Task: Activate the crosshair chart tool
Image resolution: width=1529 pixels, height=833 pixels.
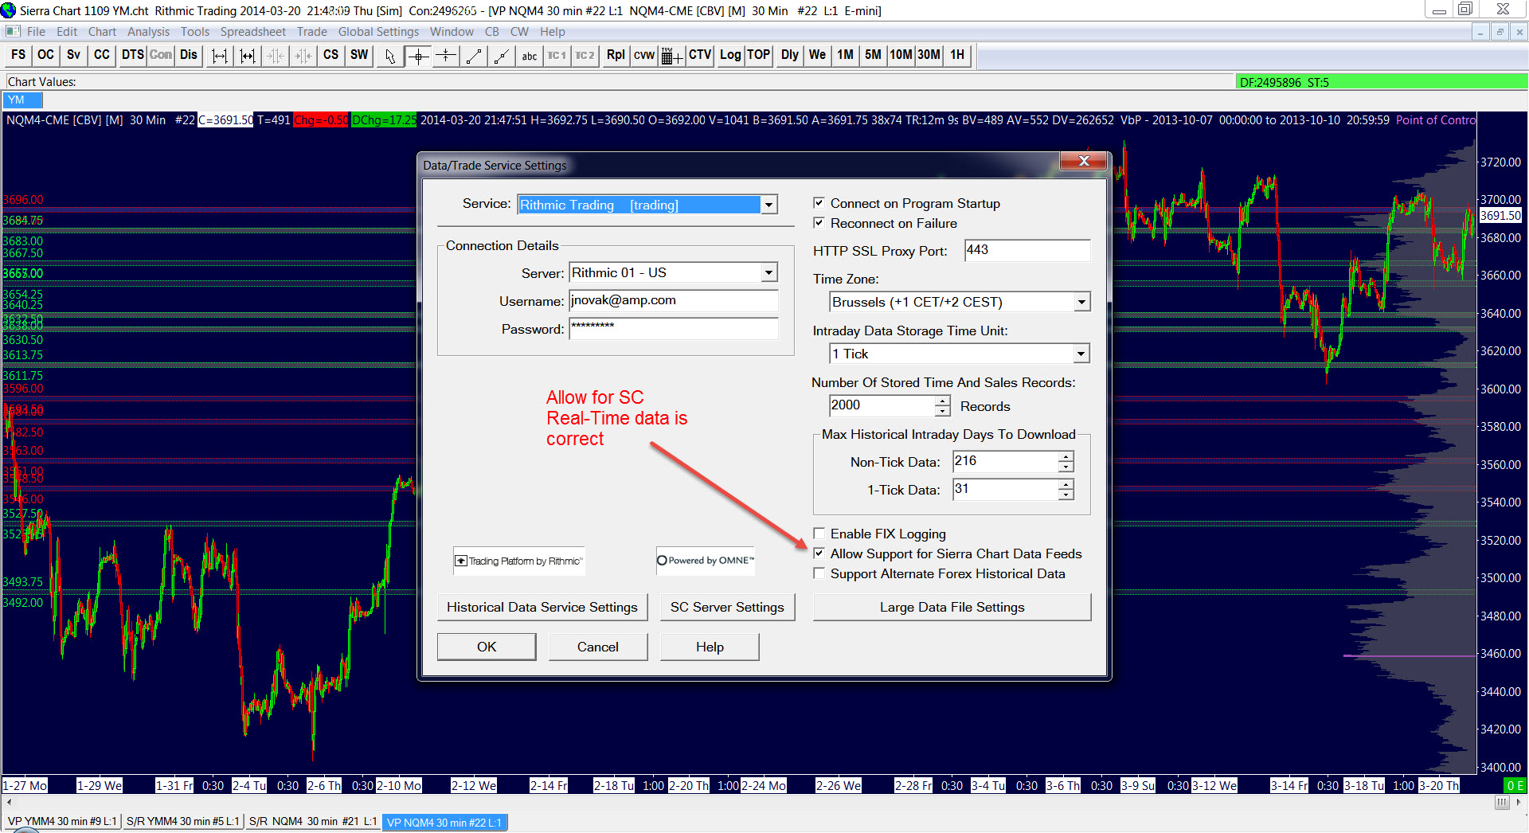Action: click(x=418, y=55)
